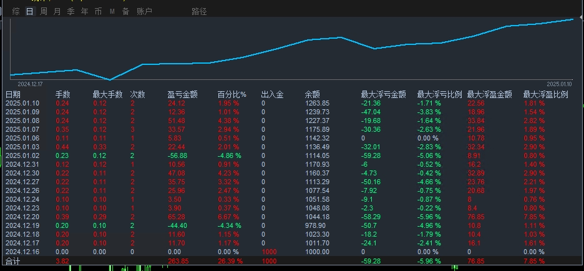Select the 日 daily tab
584x271 pixels.
click(x=29, y=12)
